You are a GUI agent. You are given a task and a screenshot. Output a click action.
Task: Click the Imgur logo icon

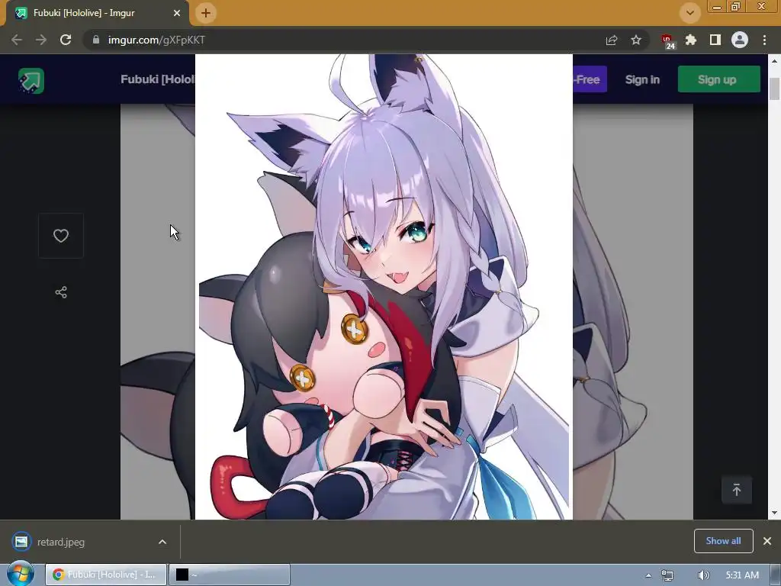[31, 80]
